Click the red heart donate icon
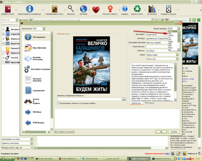 coord(96,10)
